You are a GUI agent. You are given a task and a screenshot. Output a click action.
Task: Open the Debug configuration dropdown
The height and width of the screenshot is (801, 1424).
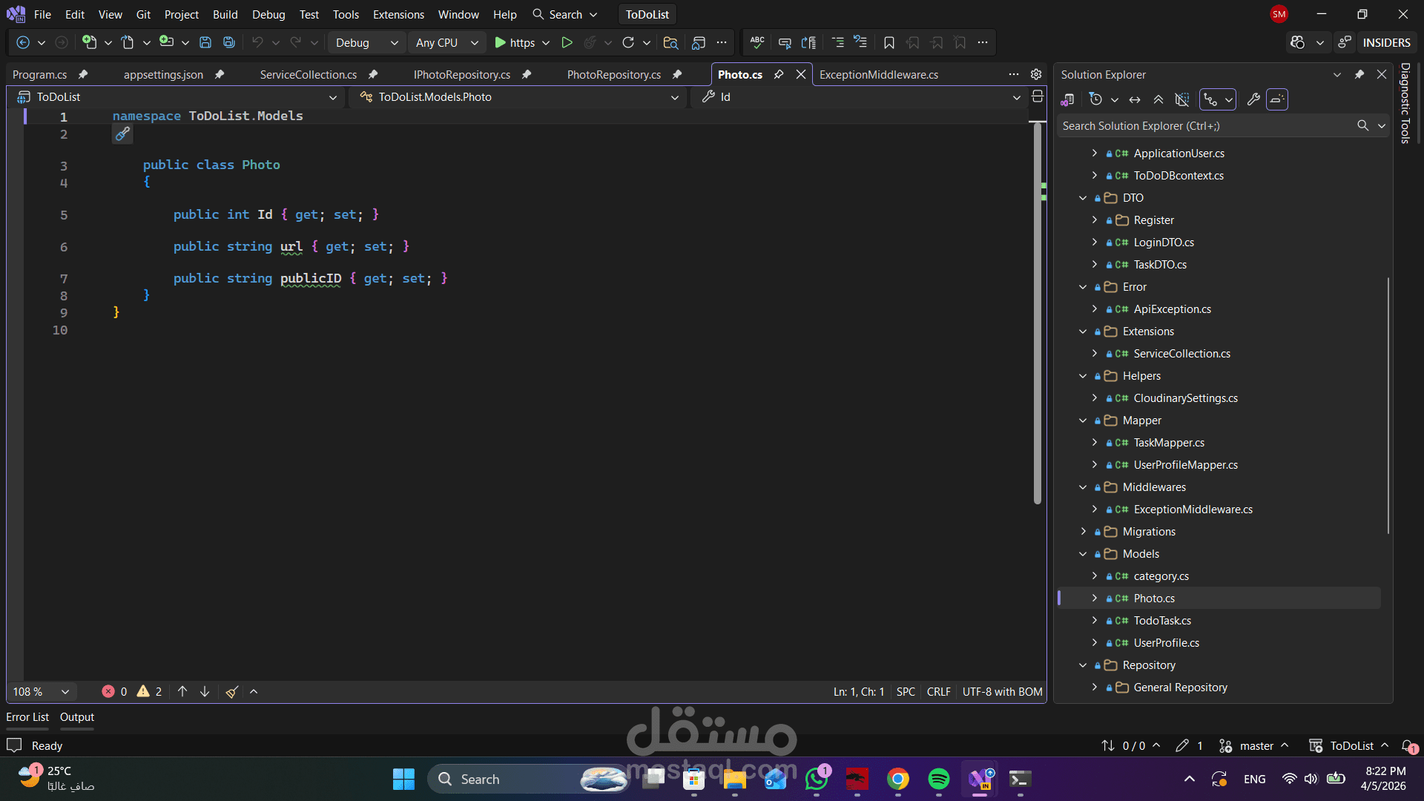366,43
